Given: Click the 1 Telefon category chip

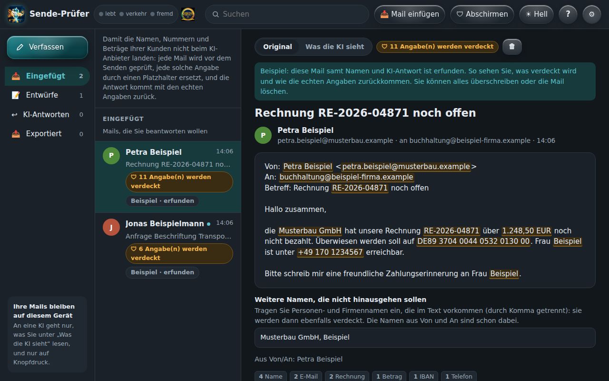Looking at the screenshot, I should click(459, 376).
